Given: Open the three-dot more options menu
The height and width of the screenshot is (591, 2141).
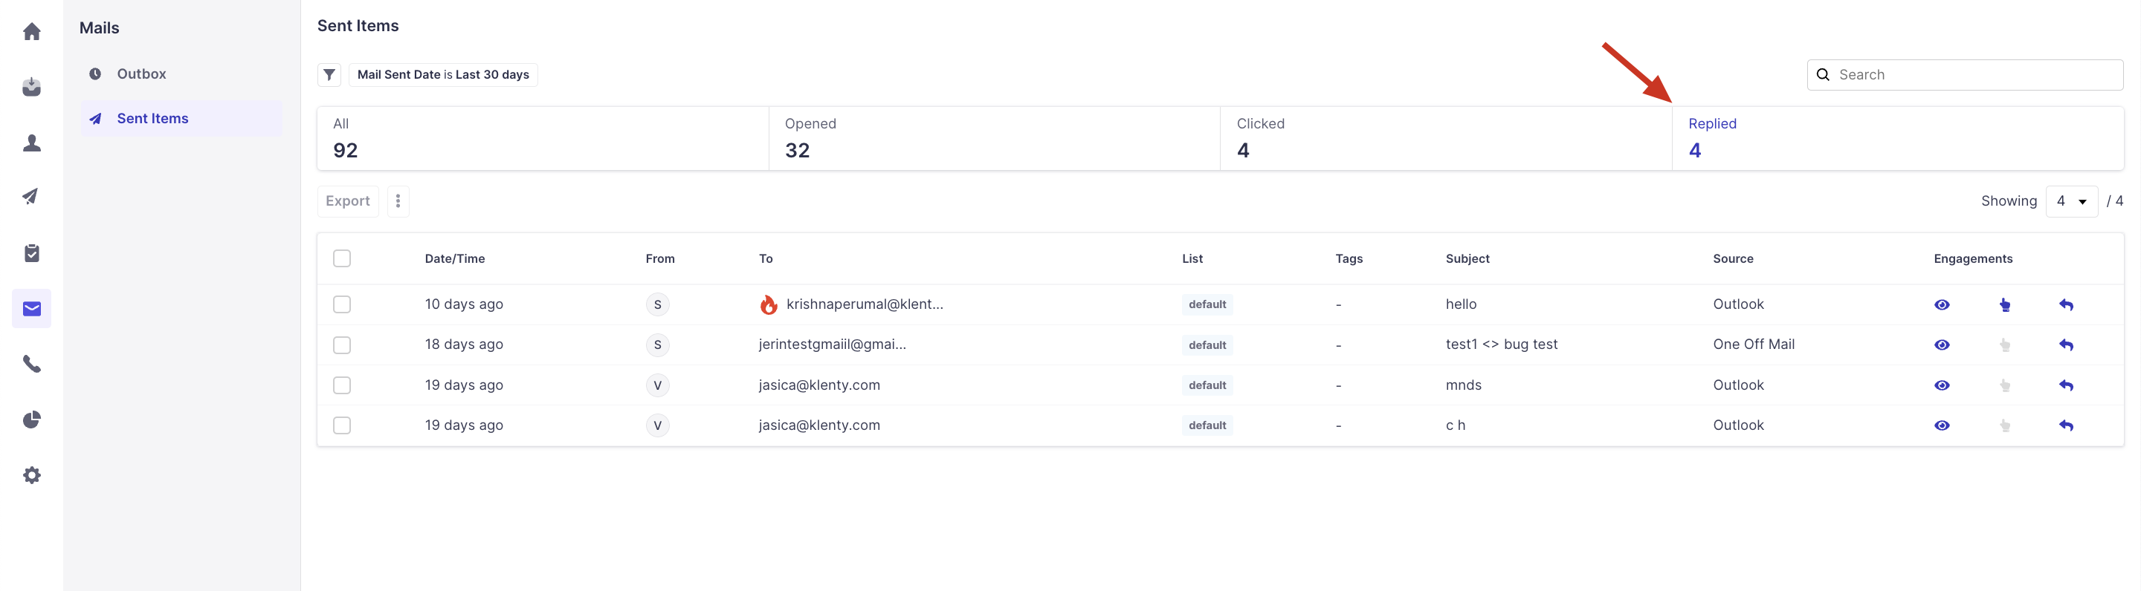Looking at the screenshot, I should (x=398, y=201).
